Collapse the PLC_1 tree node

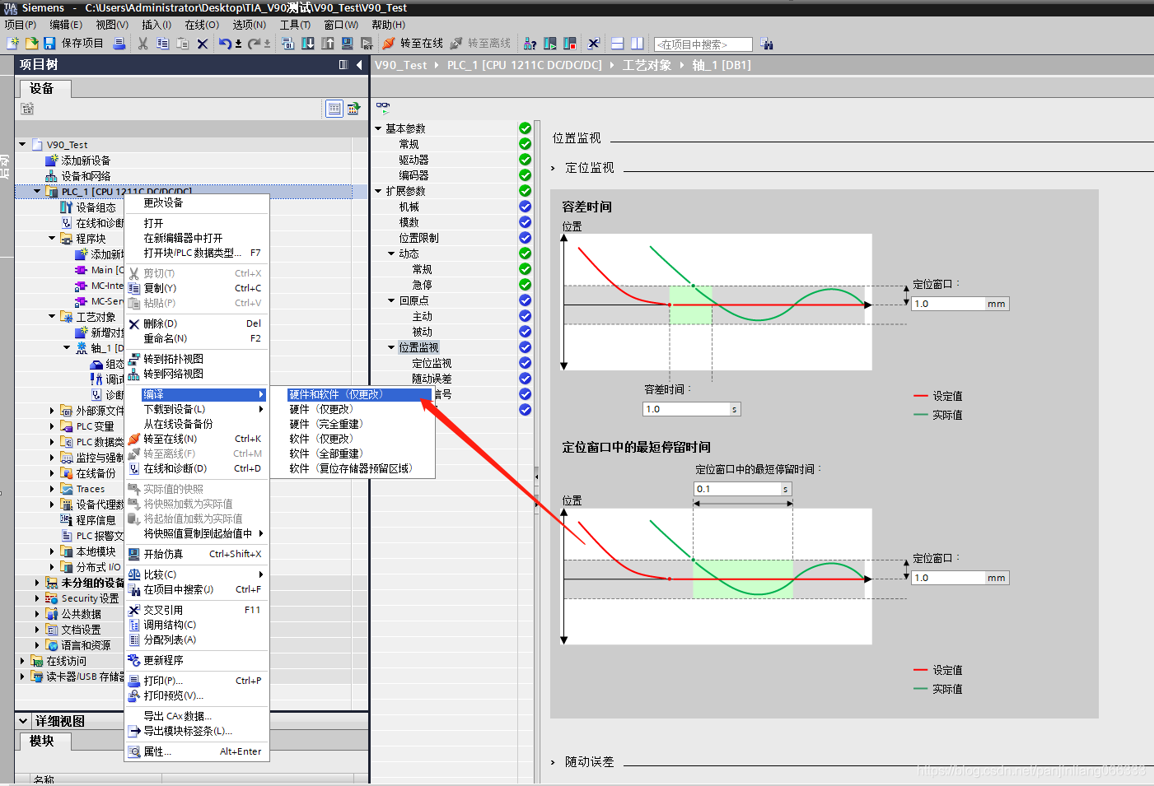(x=37, y=192)
